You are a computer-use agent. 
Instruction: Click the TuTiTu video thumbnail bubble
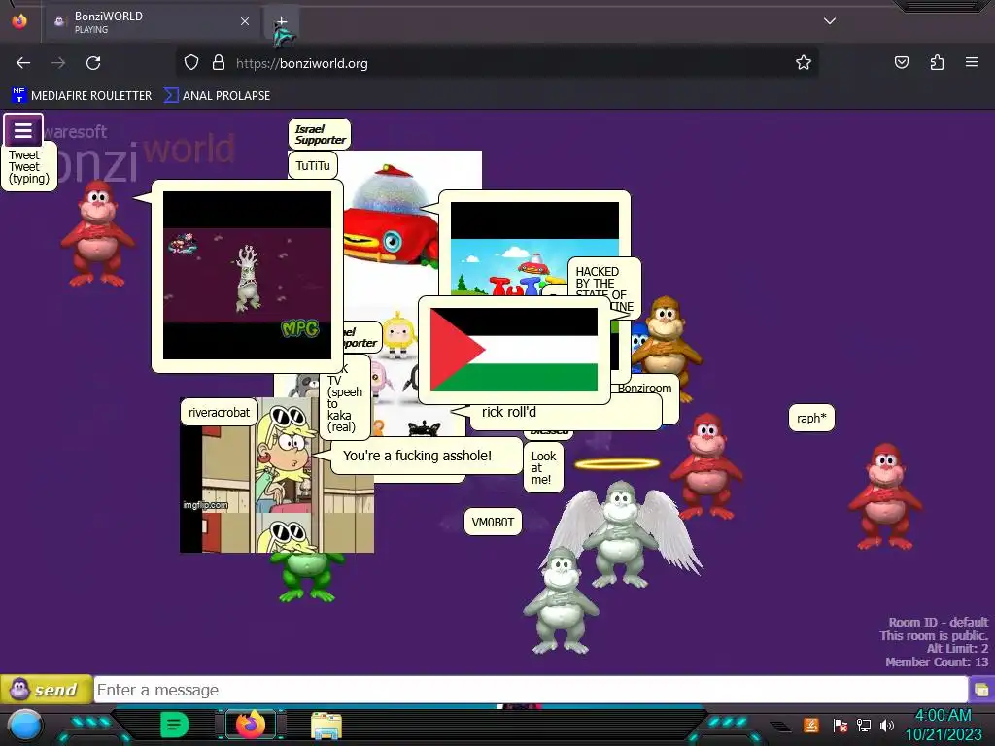(534, 249)
